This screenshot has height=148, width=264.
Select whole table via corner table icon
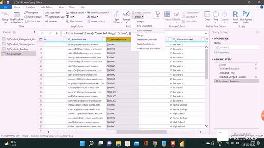pyautogui.click(x=41, y=39)
